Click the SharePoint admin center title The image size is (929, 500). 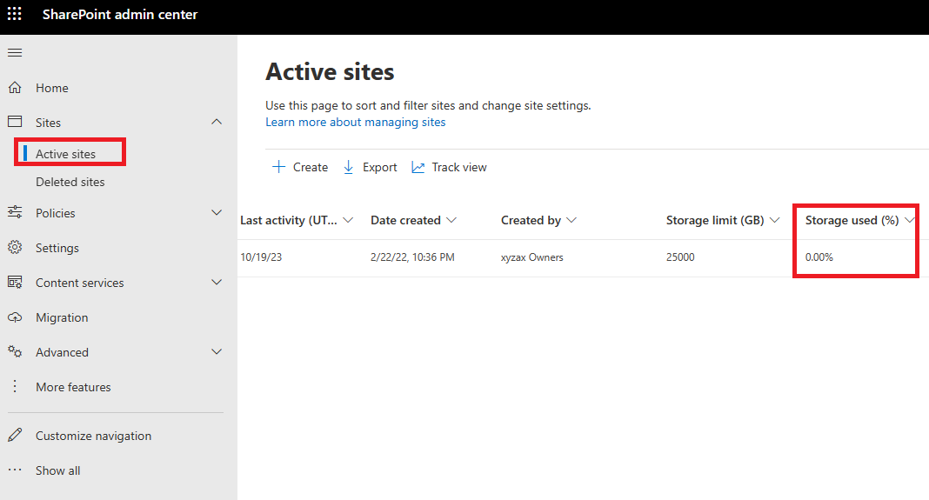[120, 14]
